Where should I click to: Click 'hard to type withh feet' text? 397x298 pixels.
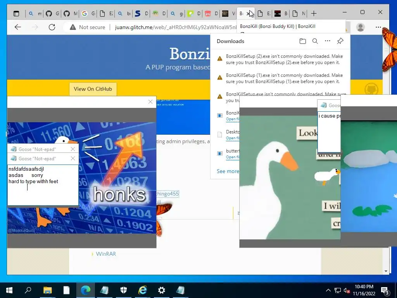[33, 182]
